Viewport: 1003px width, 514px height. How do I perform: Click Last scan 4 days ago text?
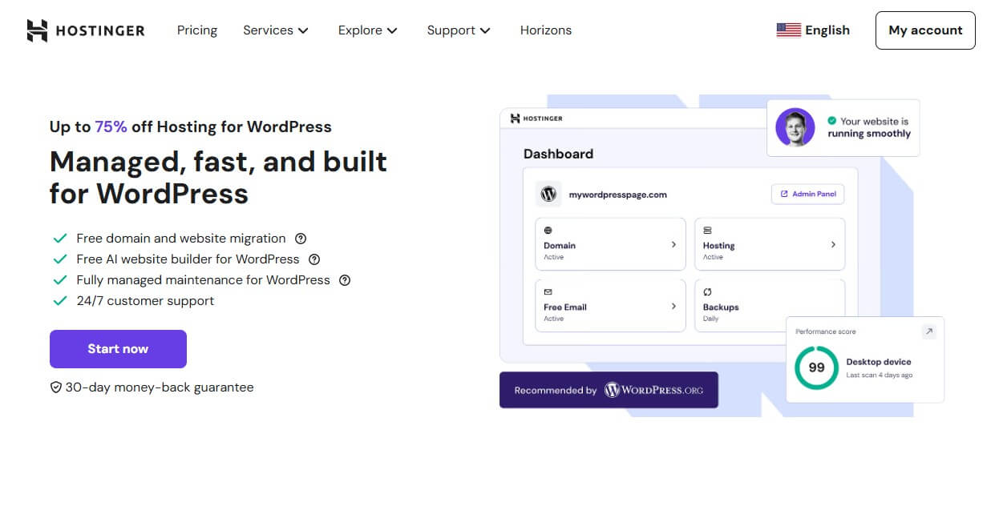tap(879, 375)
